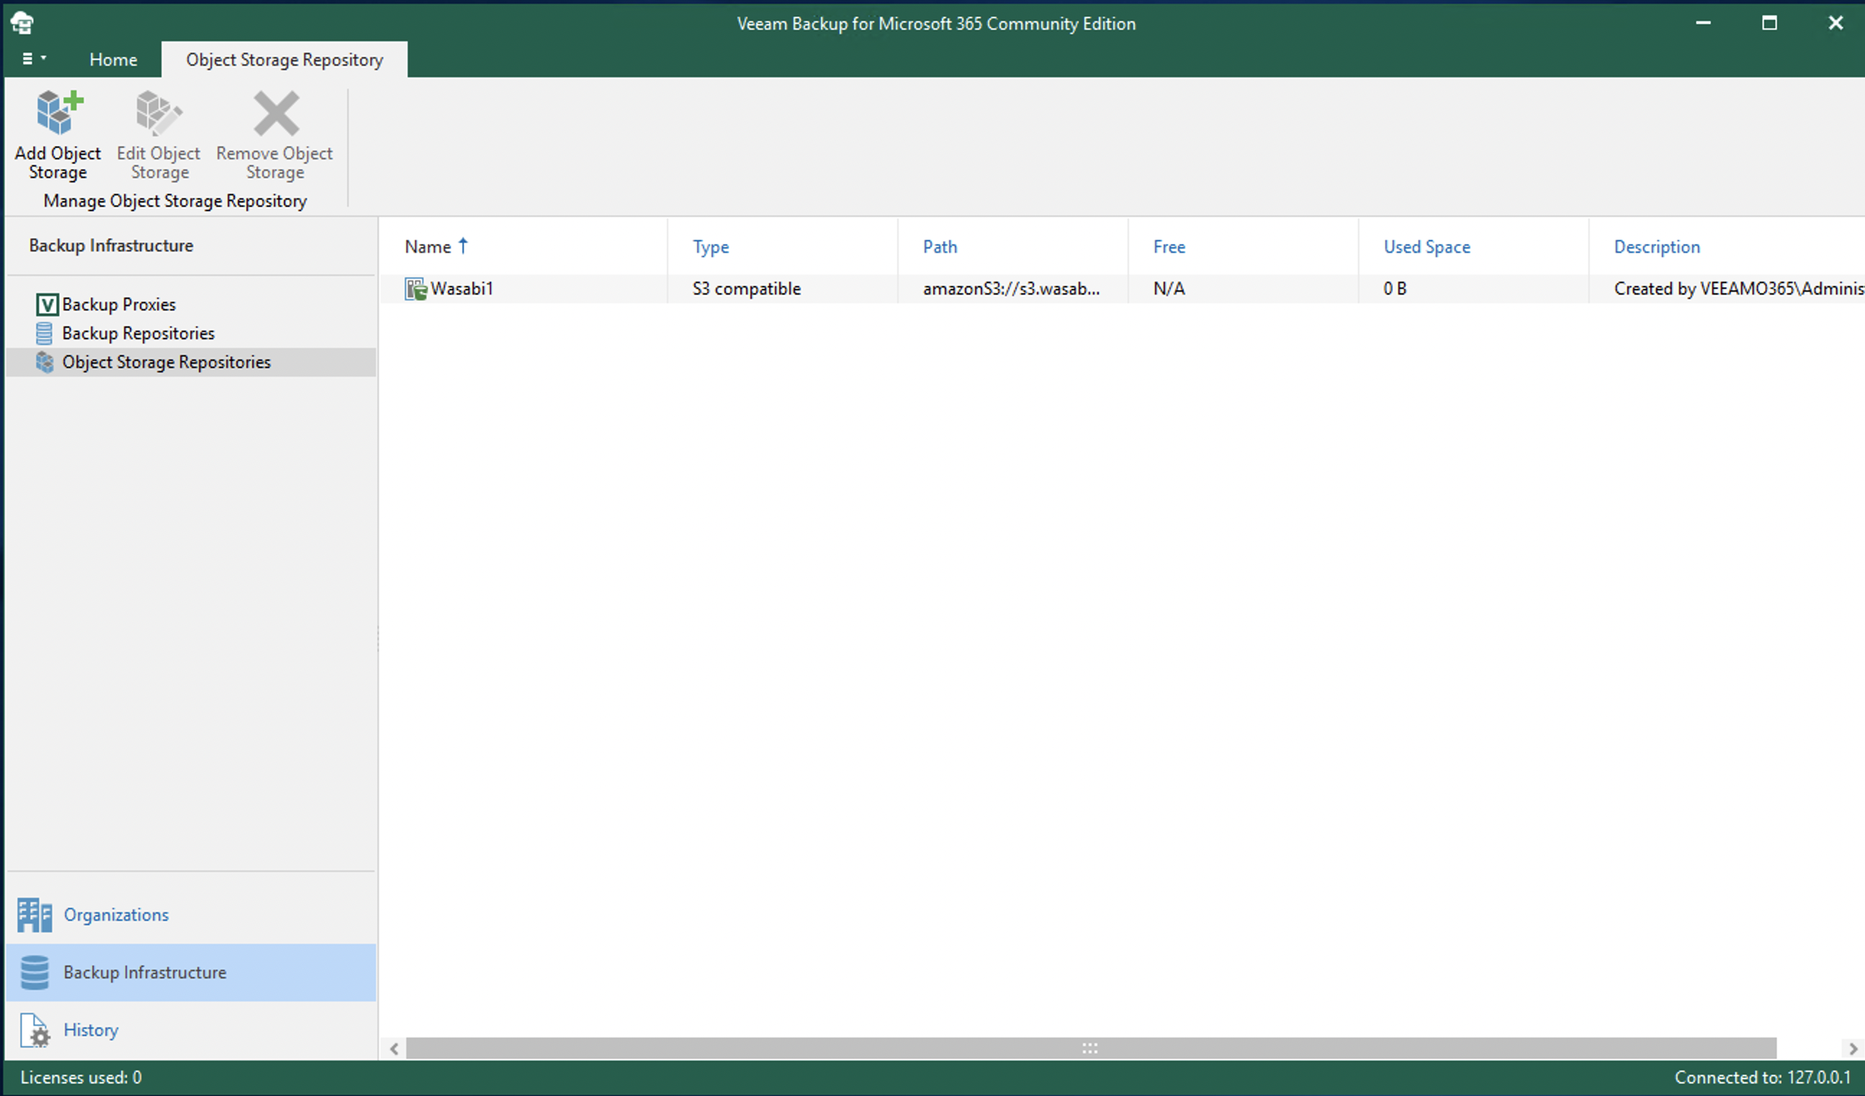Click the 'Backup Infrastructure' panel heading

(111, 246)
